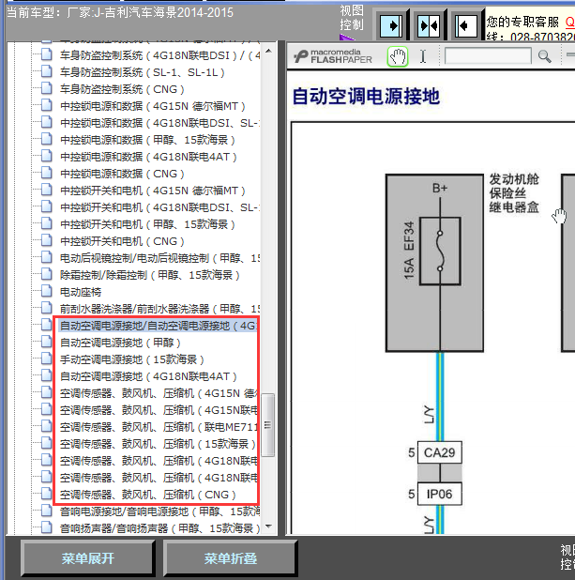Click the IP06 connector box
575x580 pixels.
point(440,494)
